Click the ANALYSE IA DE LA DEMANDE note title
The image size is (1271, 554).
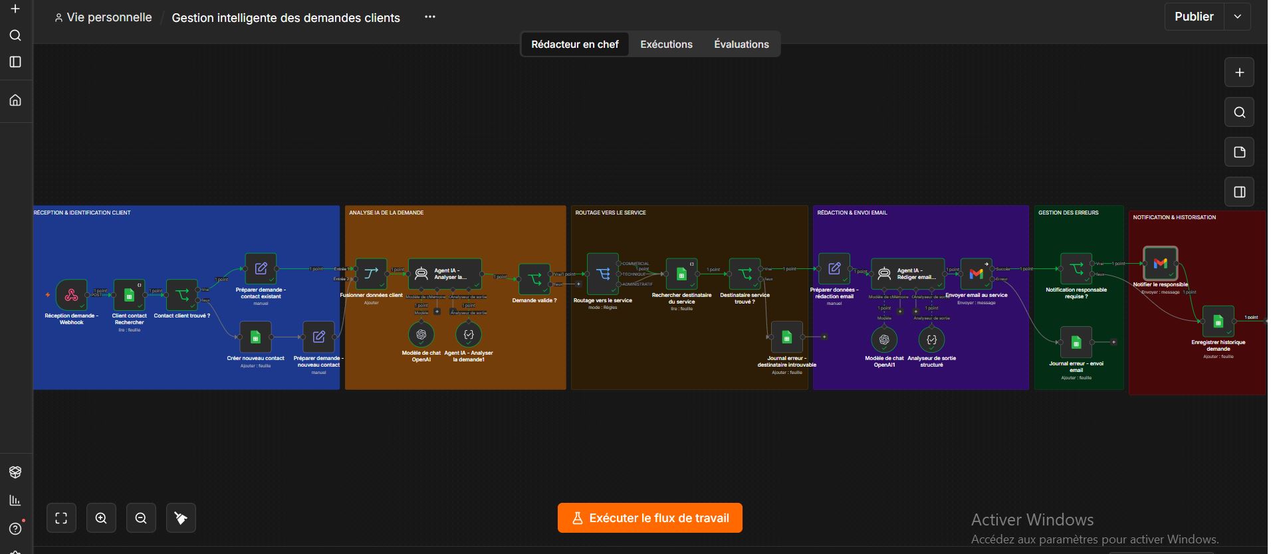386,213
